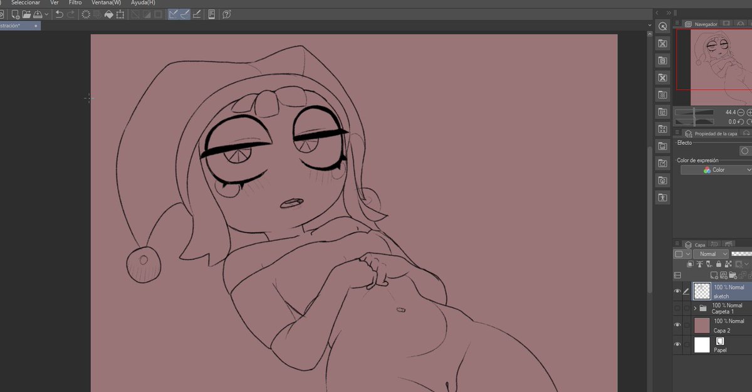Image resolution: width=752 pixels, height=392 pixels.
Task: Adjust the navigator rotation slider
Action: pos(694,122)
